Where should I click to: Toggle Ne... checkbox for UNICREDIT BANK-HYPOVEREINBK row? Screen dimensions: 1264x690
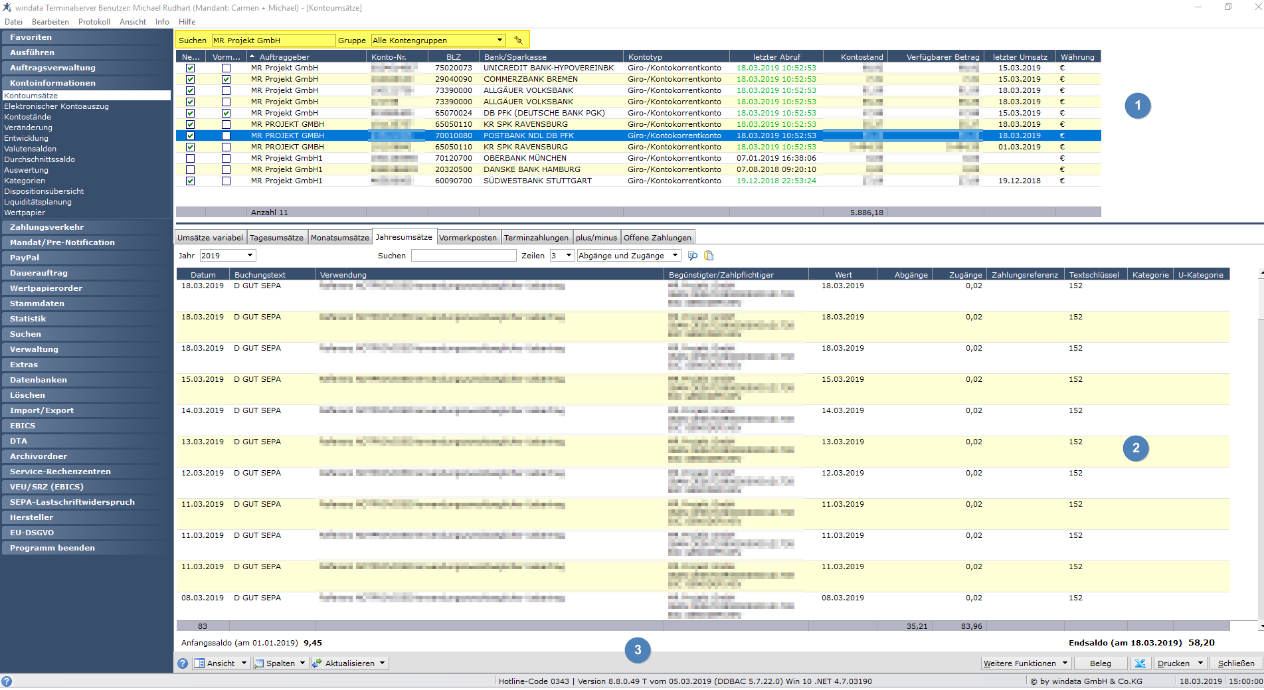pos(191,68)
